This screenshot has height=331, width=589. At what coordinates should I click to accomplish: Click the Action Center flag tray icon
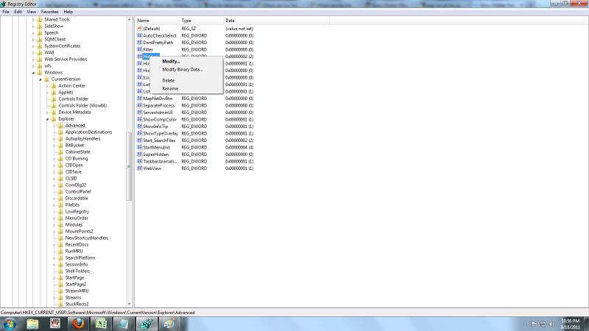[x=534, y=324]
